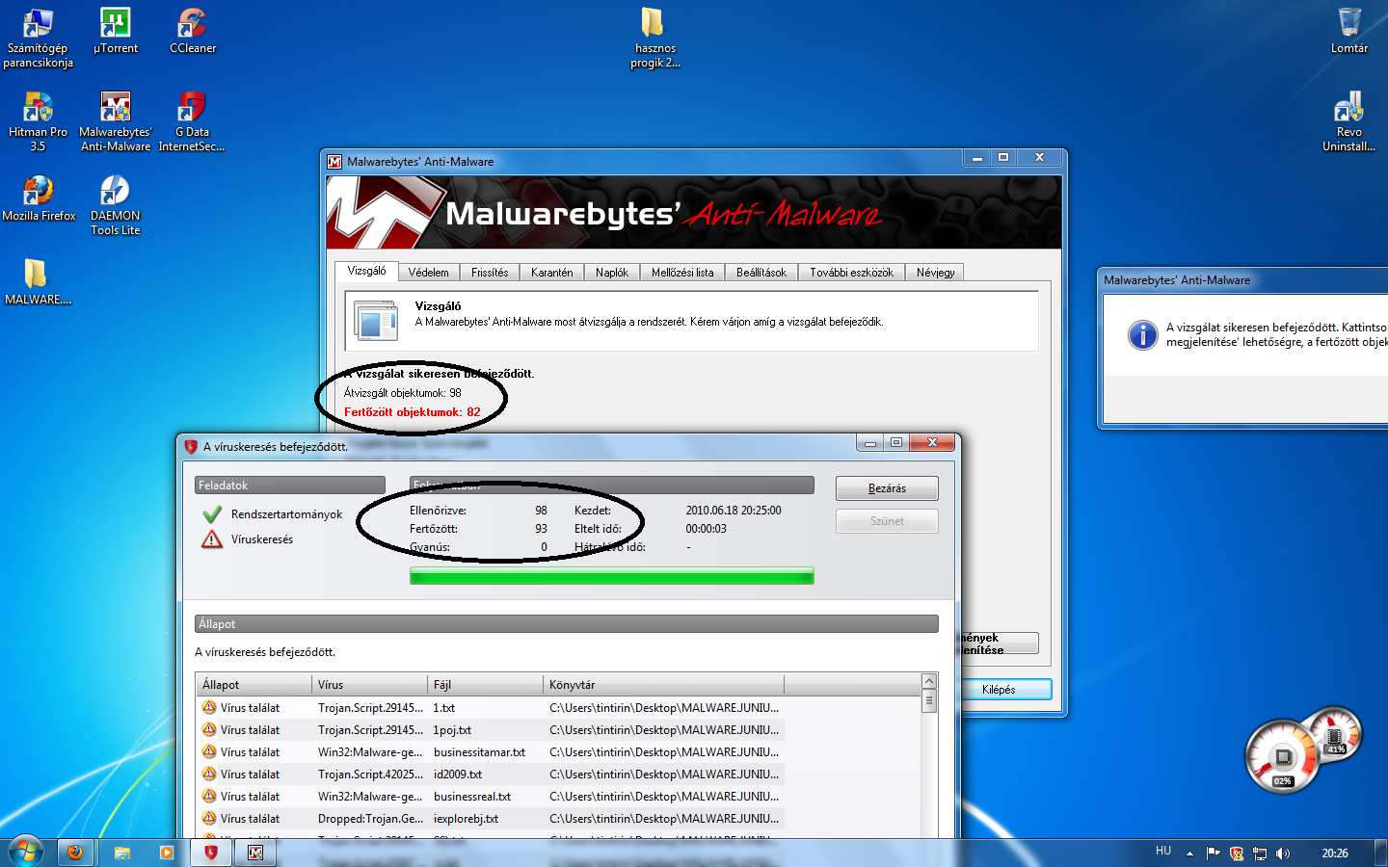Show hidden tray icons arrow
1388x867 pixels.
(x=1189, y=854)
